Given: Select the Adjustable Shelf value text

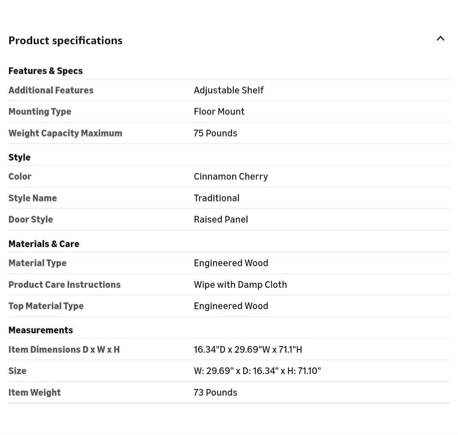Looking at the screenshot, I should [x=229, y=90].
